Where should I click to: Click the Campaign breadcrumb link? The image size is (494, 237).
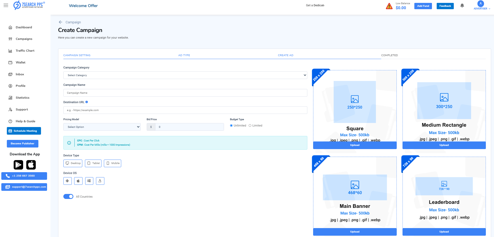tap(73, 22)
